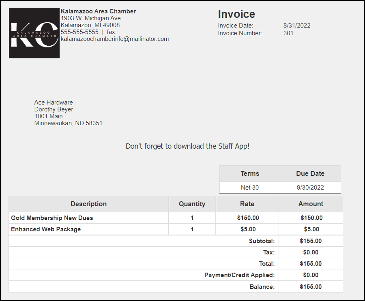Select the invoice number 301

point(288,33)
